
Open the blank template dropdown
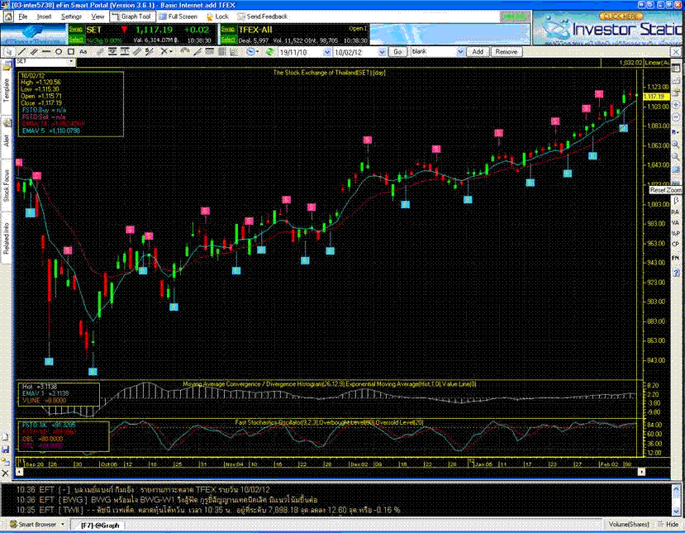(460, 52)
